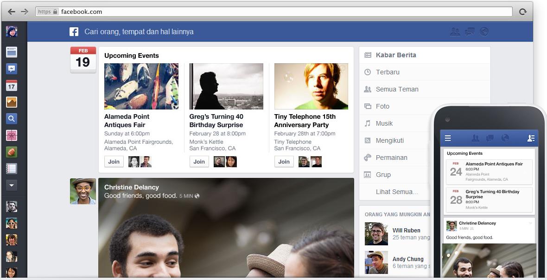Expand more apps with sidebar down arrow
Screen dimensions: 547x280
click(12, 185)
